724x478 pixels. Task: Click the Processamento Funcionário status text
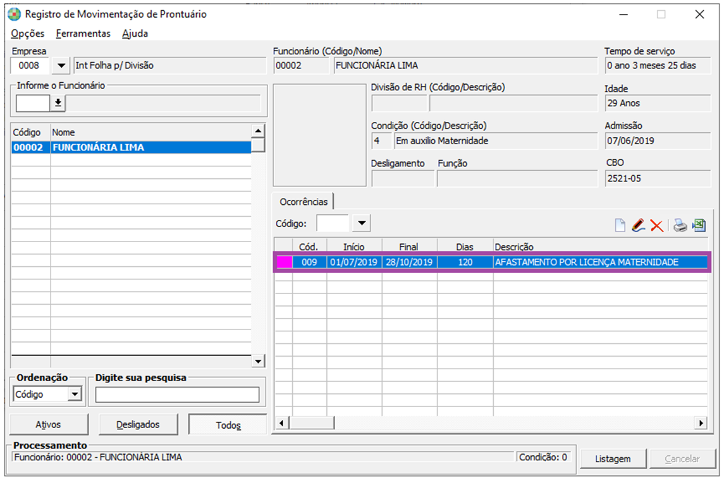pyautogui.click(x=98, y=457)
